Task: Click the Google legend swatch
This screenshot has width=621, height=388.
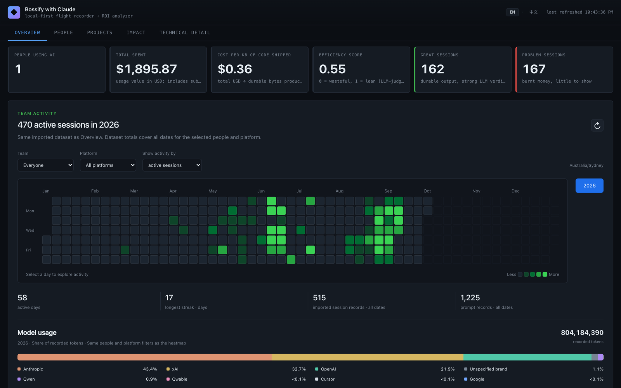Action: tap(466, 379)
